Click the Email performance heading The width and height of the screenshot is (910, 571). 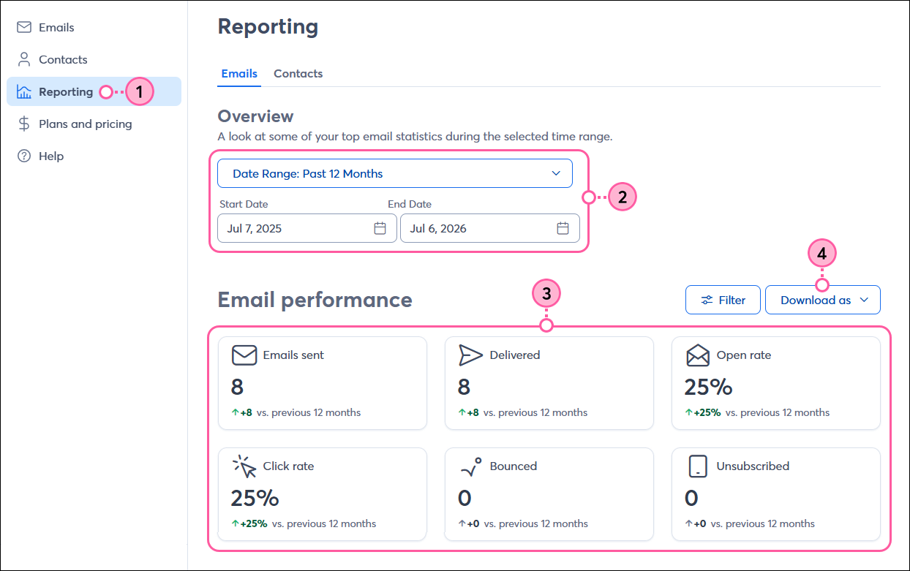tap(315, 300)
